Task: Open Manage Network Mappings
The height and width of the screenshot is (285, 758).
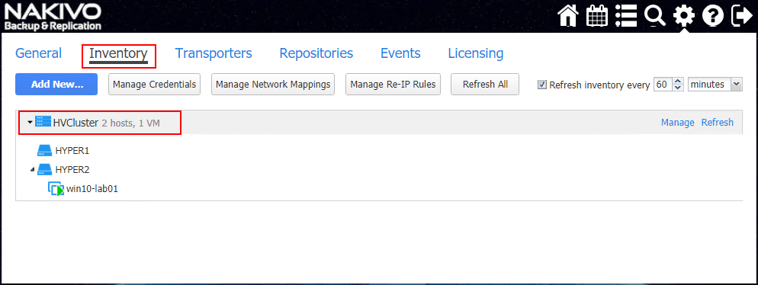Action: pos(273,84)
